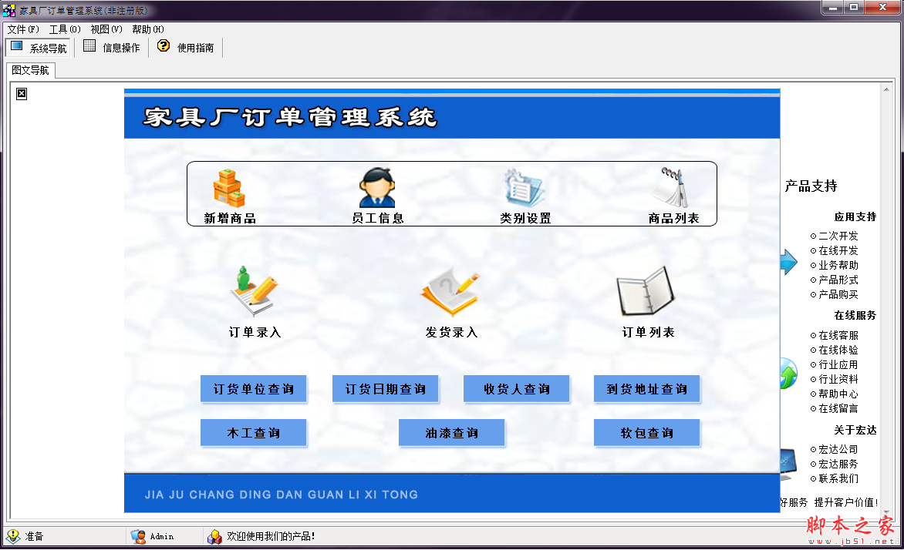Click the 产品支持 heading
The image size is (904, 550).
click(x=811, y=186)
